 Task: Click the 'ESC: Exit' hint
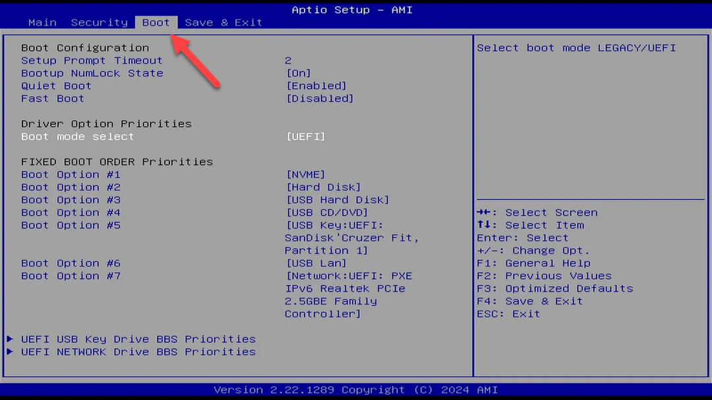pos(508,314)
